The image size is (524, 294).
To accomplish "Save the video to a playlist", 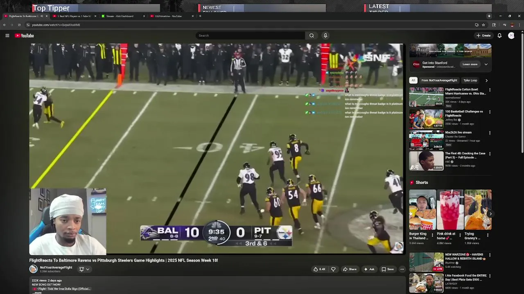I will (388, 269).
